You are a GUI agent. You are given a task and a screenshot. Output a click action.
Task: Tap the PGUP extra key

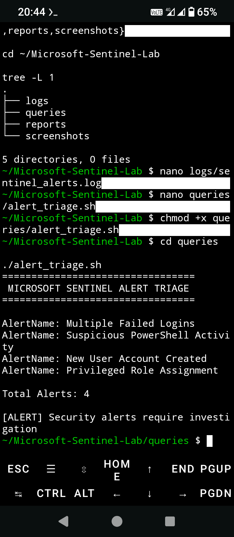click(216, 469)
